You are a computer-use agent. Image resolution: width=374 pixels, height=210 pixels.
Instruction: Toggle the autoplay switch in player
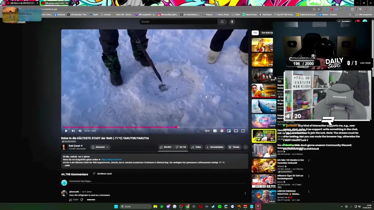pyautogui.click(x=207, y=131)
